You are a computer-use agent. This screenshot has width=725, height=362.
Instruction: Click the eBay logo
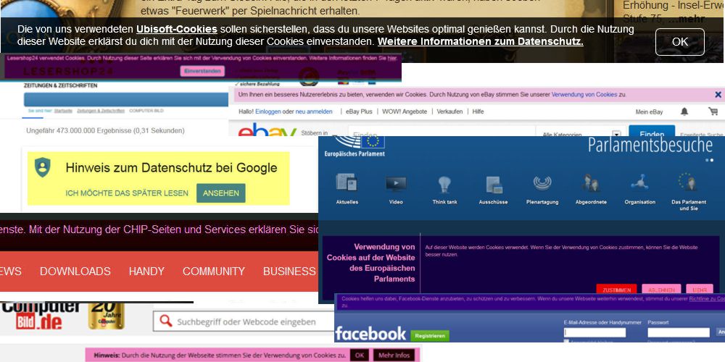coord(268,130)
